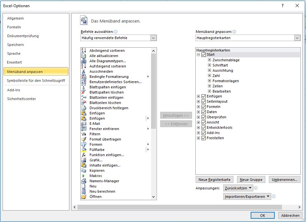
Task: Click the dialog help question mark
Action: point(283,6)
